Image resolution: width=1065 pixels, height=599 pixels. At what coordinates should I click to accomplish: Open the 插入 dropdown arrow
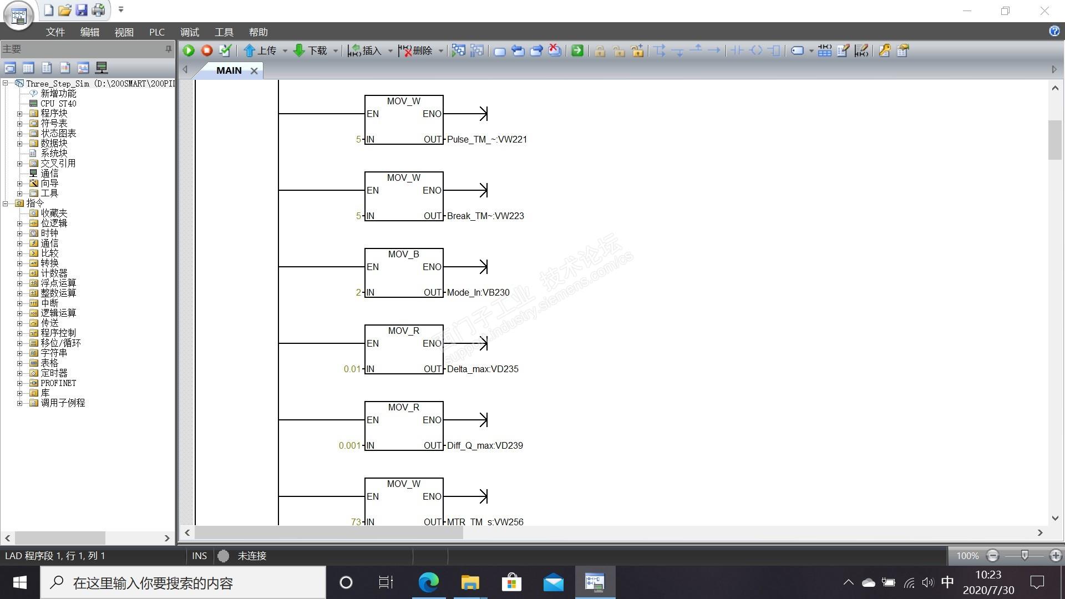[x=390, y=51]
